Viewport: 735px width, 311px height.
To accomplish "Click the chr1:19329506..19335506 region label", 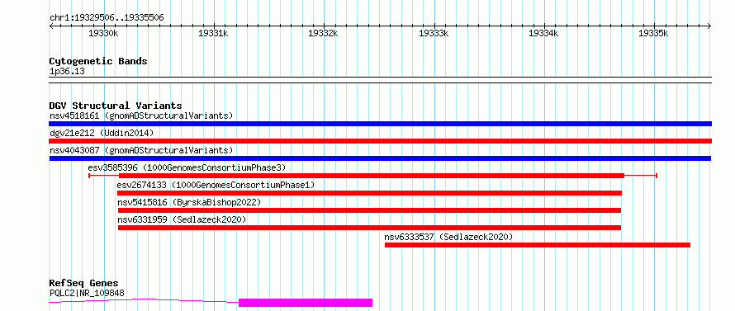I will click(x=107, y=18).
